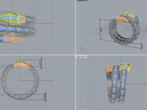
Task: Select the orange segment atop the Perspective ring
Action: [x=122, y=20]
